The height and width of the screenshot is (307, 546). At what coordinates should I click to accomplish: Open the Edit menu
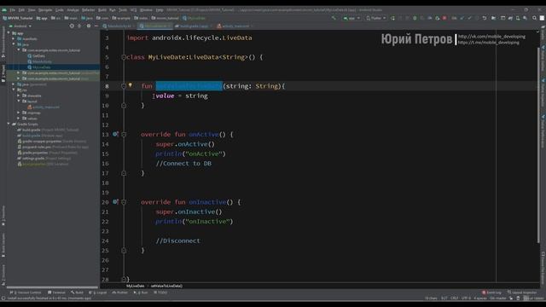(x=21, y=10)
